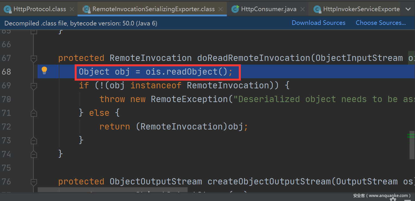Close the RemoteInvocationSerializingExporter.class tab
The height and width of the screenshot is (201, 415).
(221, 9)
